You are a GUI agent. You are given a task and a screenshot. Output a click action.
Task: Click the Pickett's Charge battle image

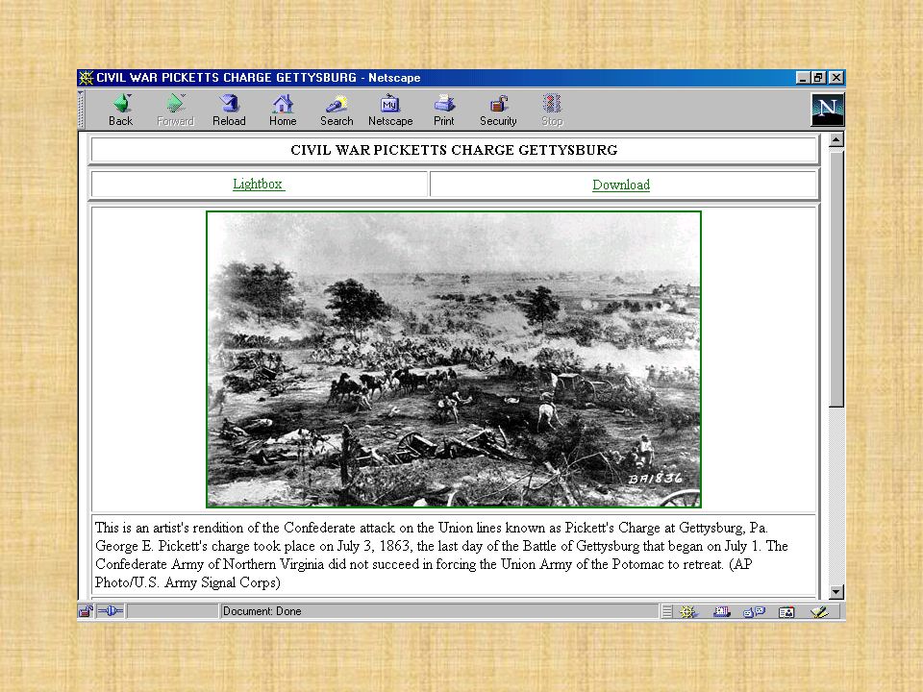click(453, 358)
